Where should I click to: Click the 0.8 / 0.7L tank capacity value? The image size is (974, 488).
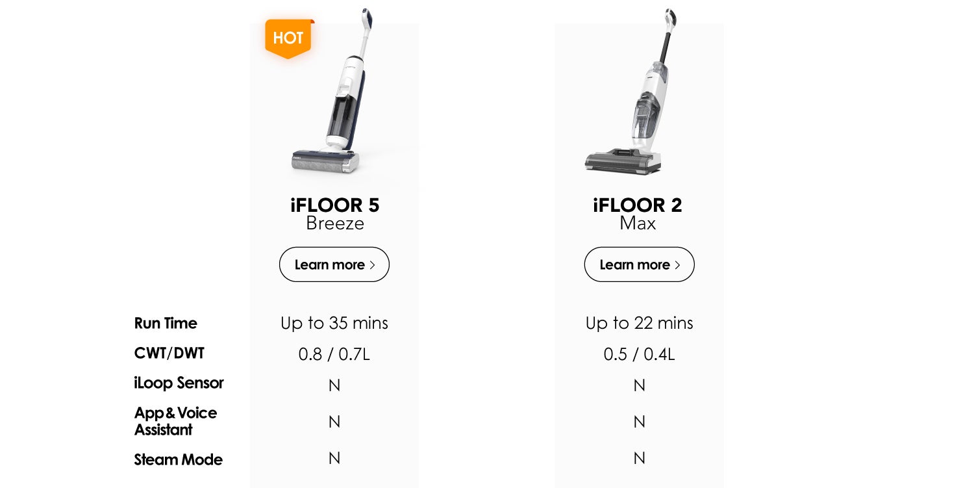pos(334,354)
